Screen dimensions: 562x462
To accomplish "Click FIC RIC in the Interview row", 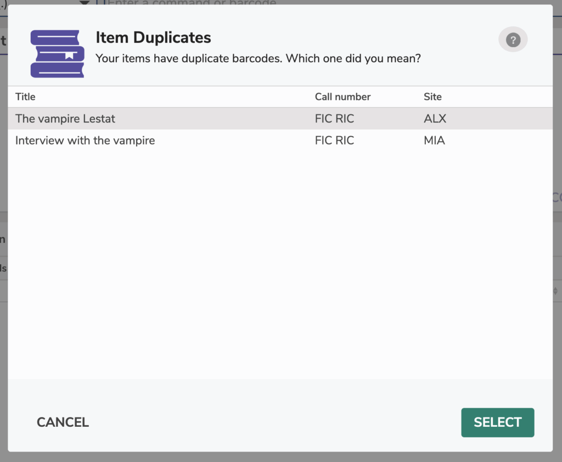I will [334, 141].
